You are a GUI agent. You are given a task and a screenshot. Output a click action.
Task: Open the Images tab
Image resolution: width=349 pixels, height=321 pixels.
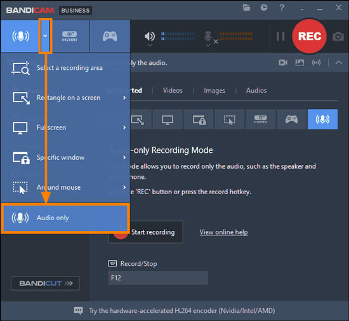[214, 90]
